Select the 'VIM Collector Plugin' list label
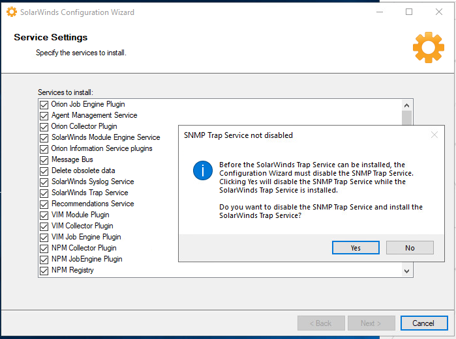The width and height of the screenshot is (456, 339). point(82,226)
